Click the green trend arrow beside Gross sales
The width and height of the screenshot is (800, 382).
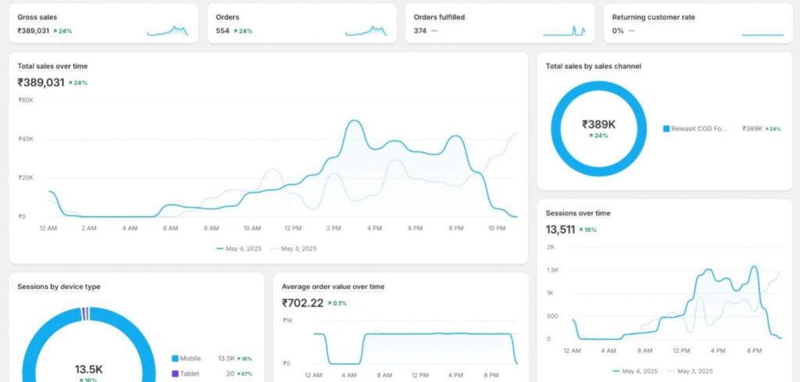click(x=55, y=31)
